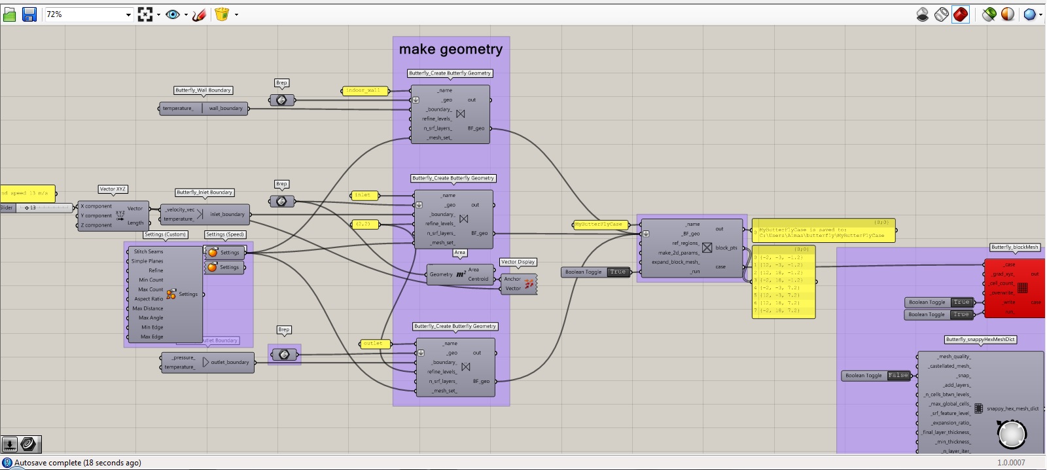Viewport: 1047px width, 470px height.
Task: Select the Brep parameter wired to indoor_wall geometry
Action: coord(282,100)
